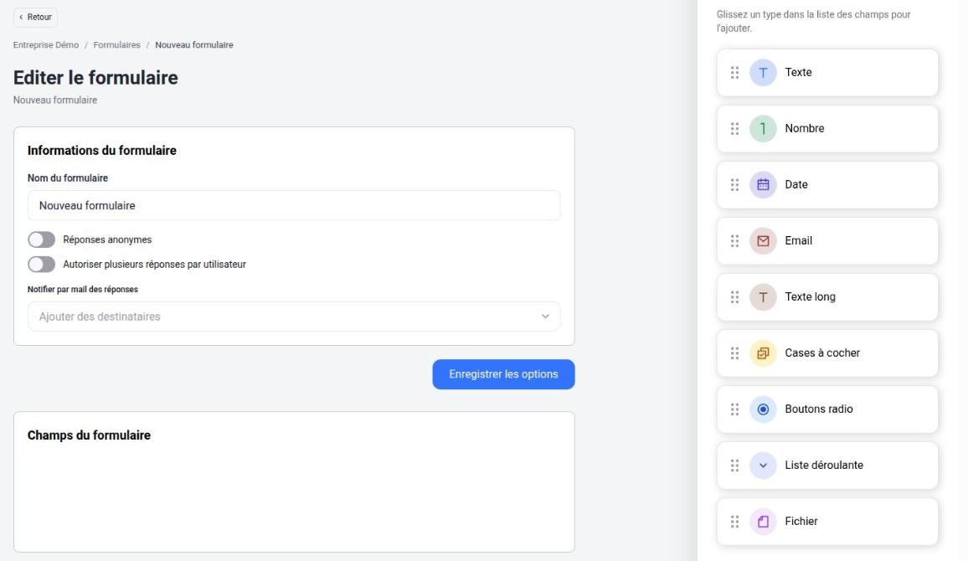
Task: Select the Liste déroulante label
Action: [824, 466]
